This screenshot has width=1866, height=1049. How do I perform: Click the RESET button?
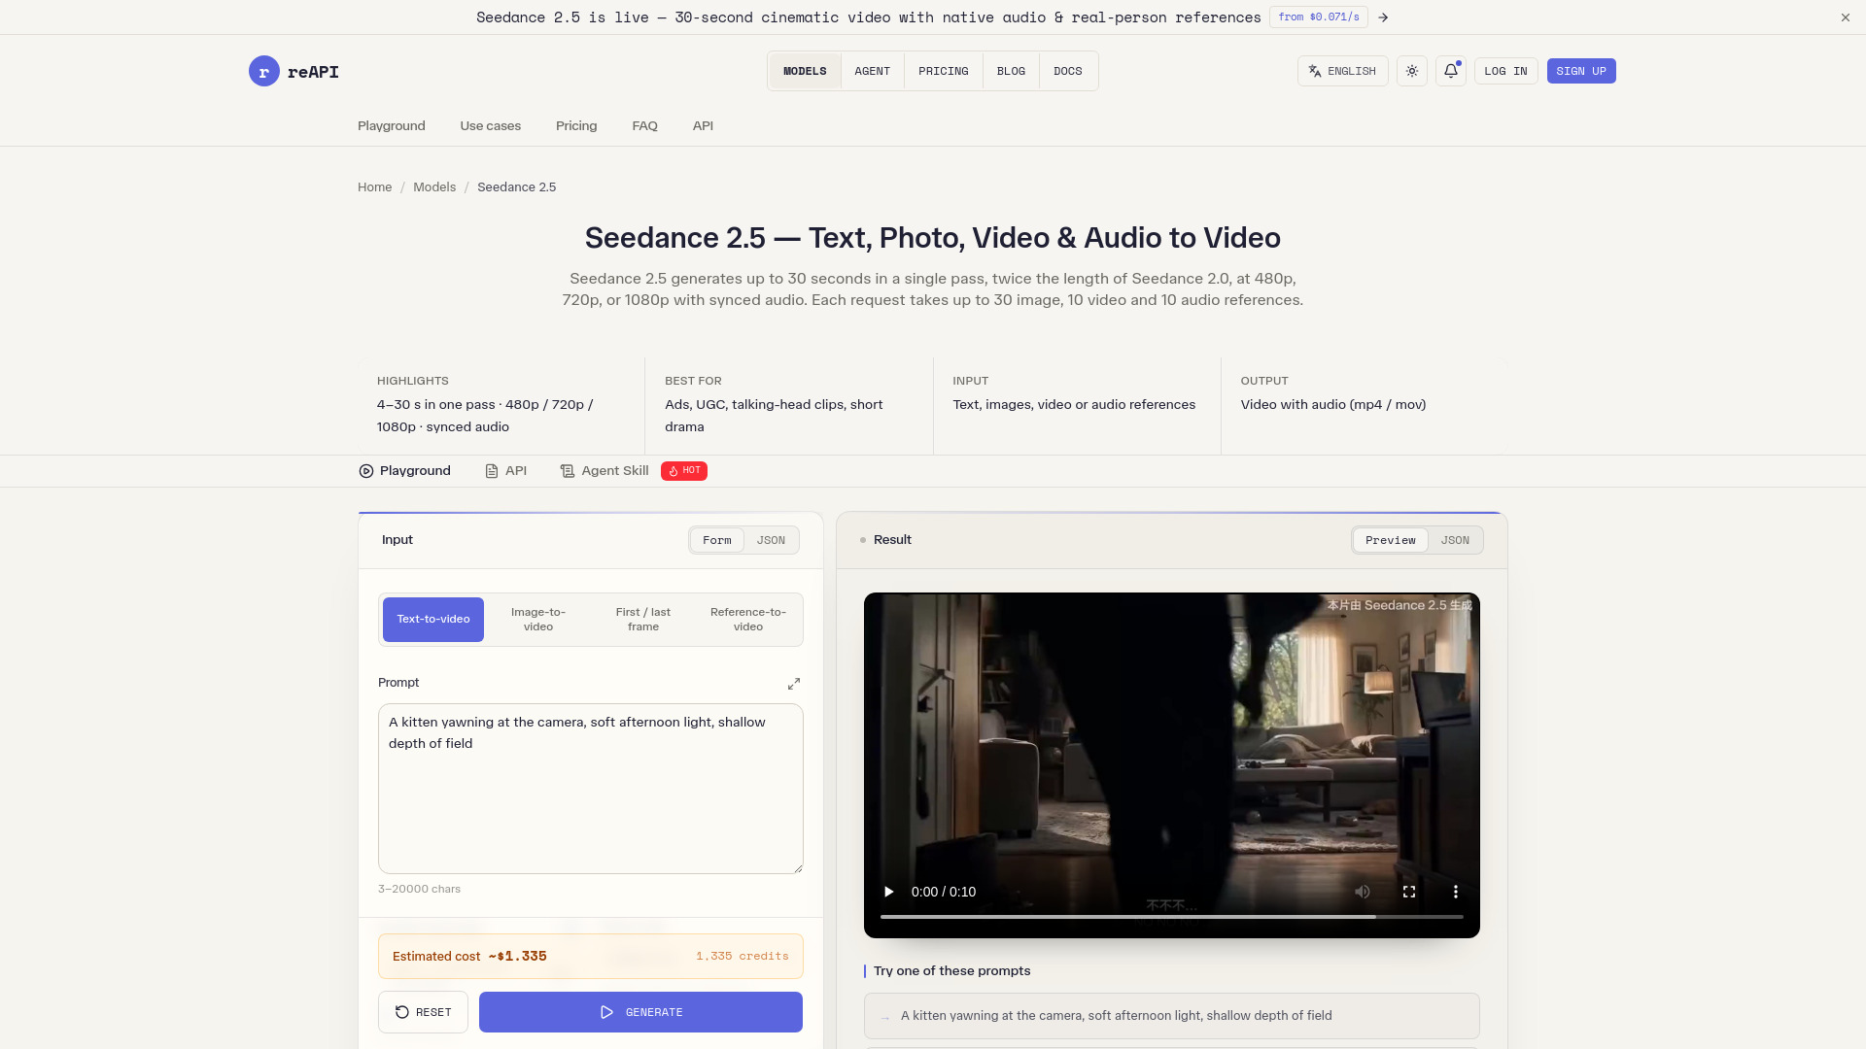(423, 1012)
